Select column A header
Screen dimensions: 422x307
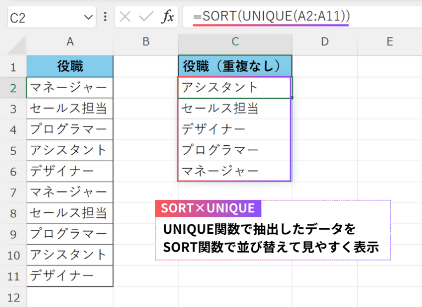(70, 42)
